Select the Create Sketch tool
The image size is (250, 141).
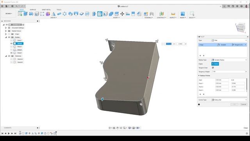click(20, 14)
